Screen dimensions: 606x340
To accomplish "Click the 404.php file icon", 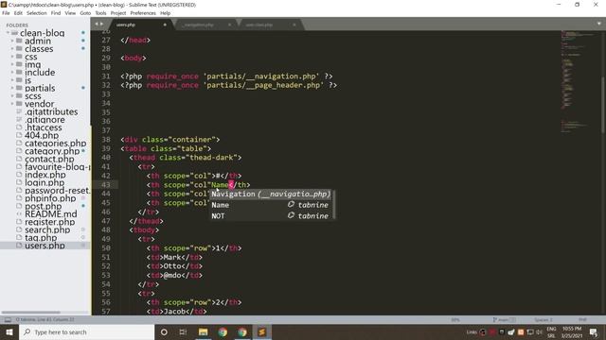I will [x=19, y=135].
